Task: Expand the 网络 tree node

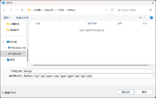Action: 3,60
